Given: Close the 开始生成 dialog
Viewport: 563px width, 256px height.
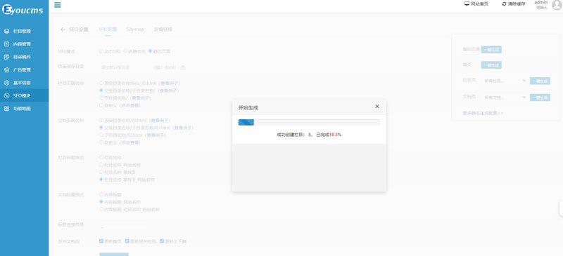Looking at the screenshot, I should point(377,107).
